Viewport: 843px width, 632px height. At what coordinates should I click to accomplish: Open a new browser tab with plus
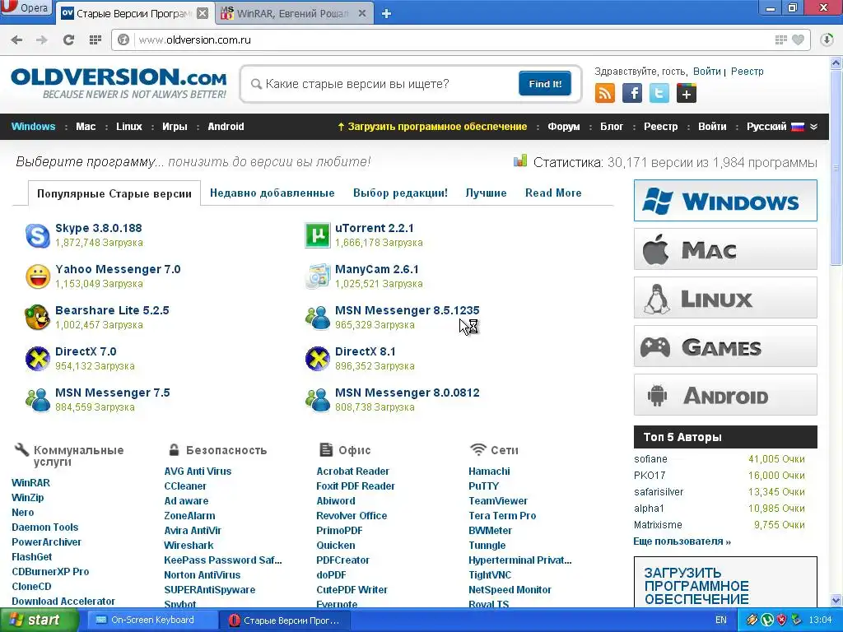[x=386, y=14]
